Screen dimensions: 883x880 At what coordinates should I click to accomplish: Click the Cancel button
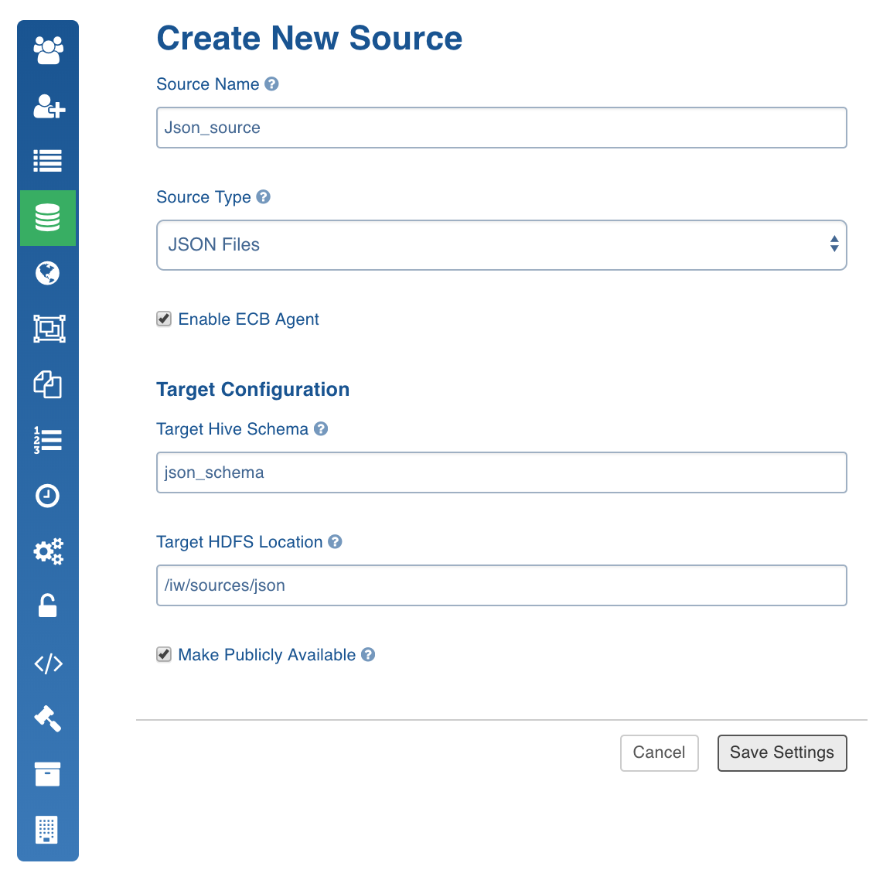pos(659,752)
